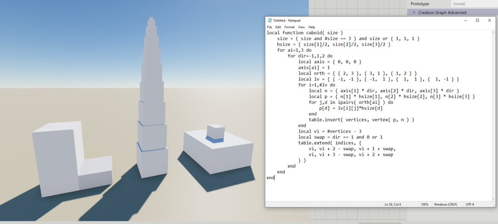498x224 pixels.
Task: Click the UTF-8 encoding status entry
Action: (470, 205)
